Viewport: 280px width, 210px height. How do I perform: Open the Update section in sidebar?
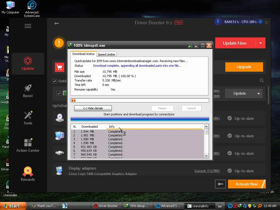(28, 63)
